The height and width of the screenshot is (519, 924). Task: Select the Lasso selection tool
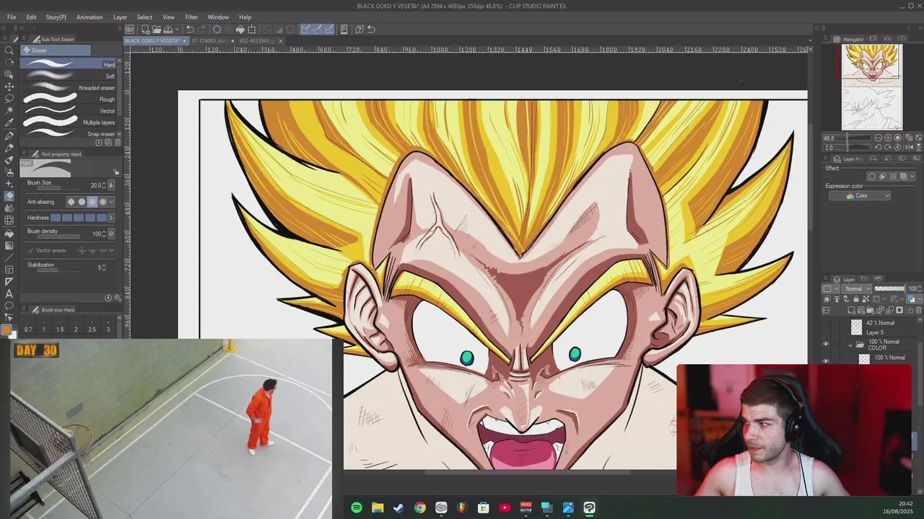click(9, 99)
